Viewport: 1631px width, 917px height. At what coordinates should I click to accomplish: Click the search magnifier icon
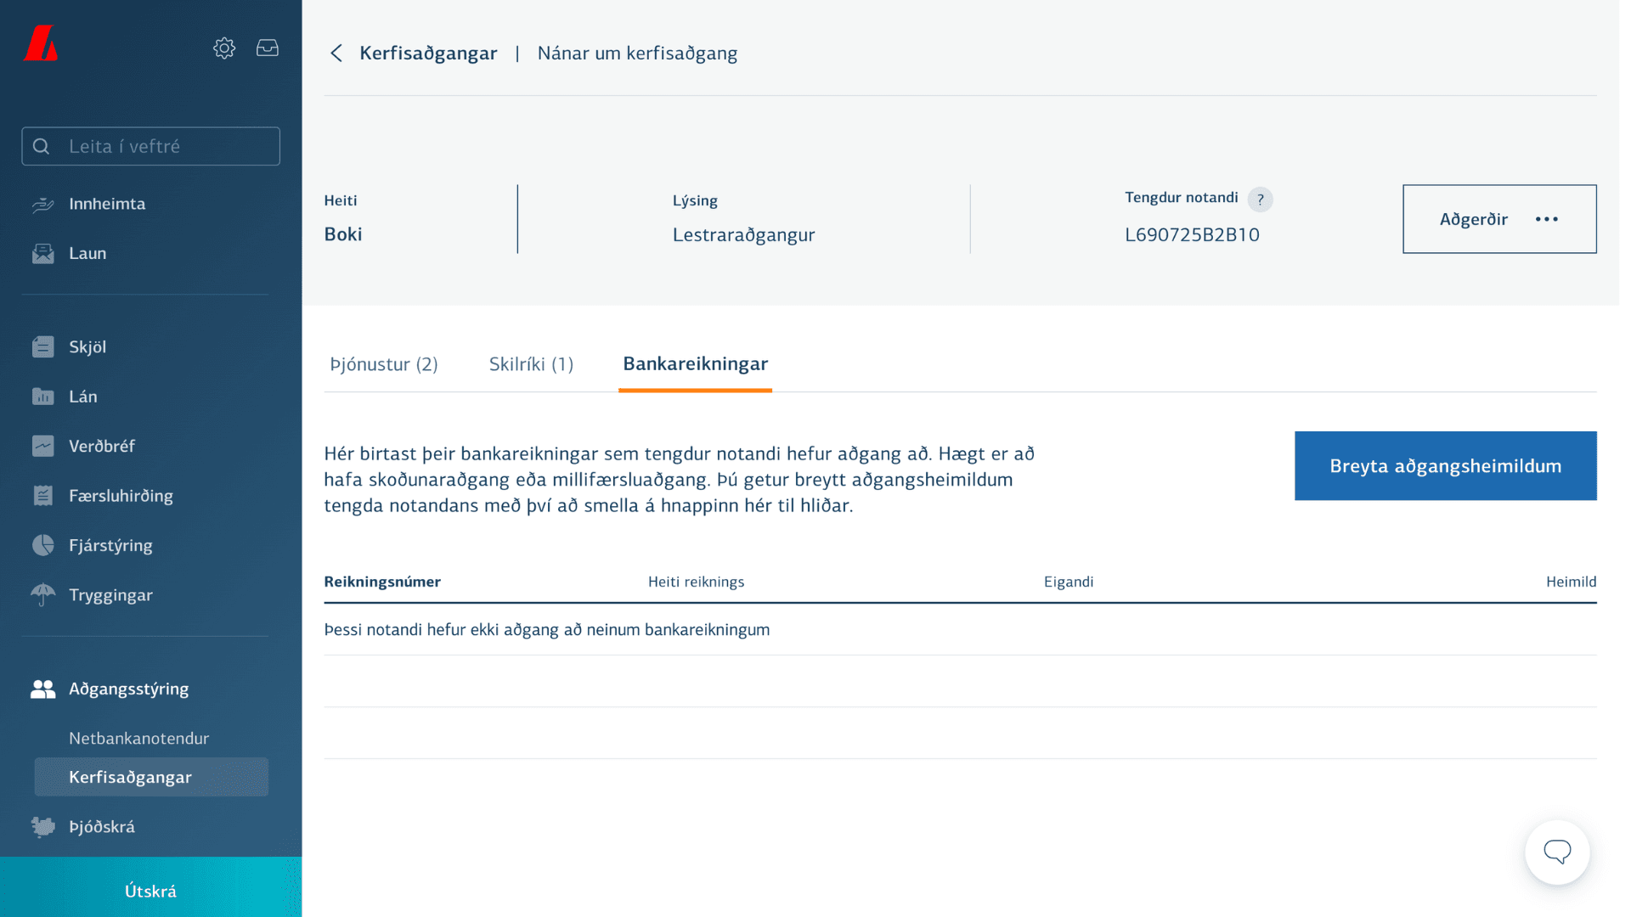pos(42,147)
